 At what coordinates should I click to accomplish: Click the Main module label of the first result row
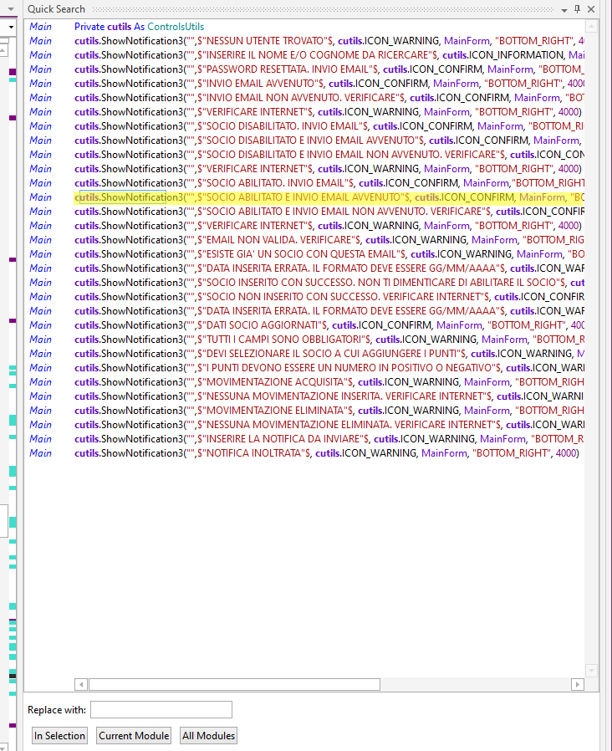40,27
